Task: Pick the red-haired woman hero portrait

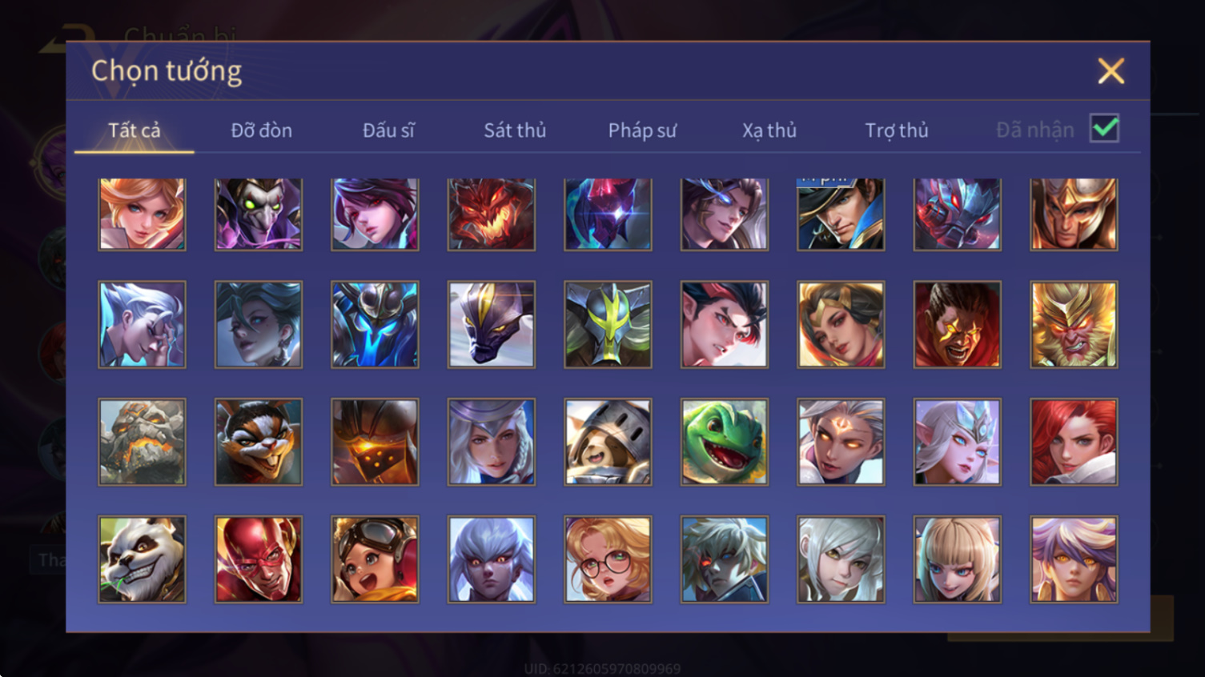Action: [1074, 442]
